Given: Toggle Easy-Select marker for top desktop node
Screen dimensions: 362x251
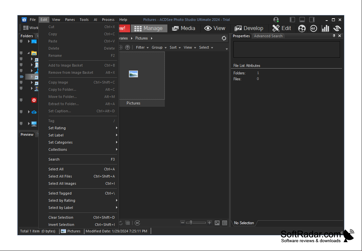Looking at the screenshot, I should 21,41.
